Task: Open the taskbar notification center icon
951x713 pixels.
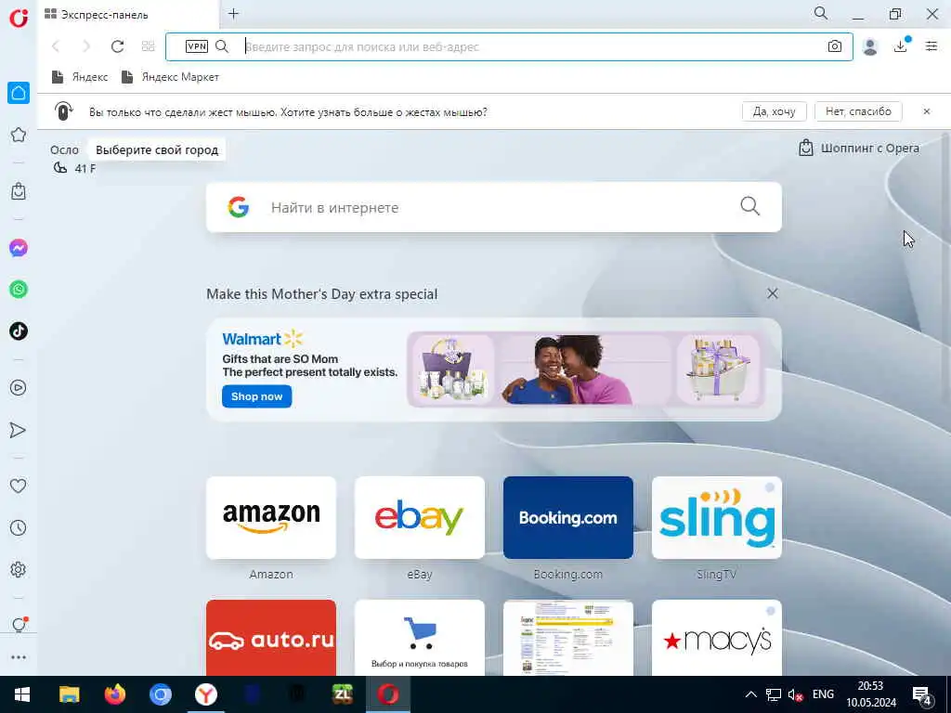Action: (922, 695)
